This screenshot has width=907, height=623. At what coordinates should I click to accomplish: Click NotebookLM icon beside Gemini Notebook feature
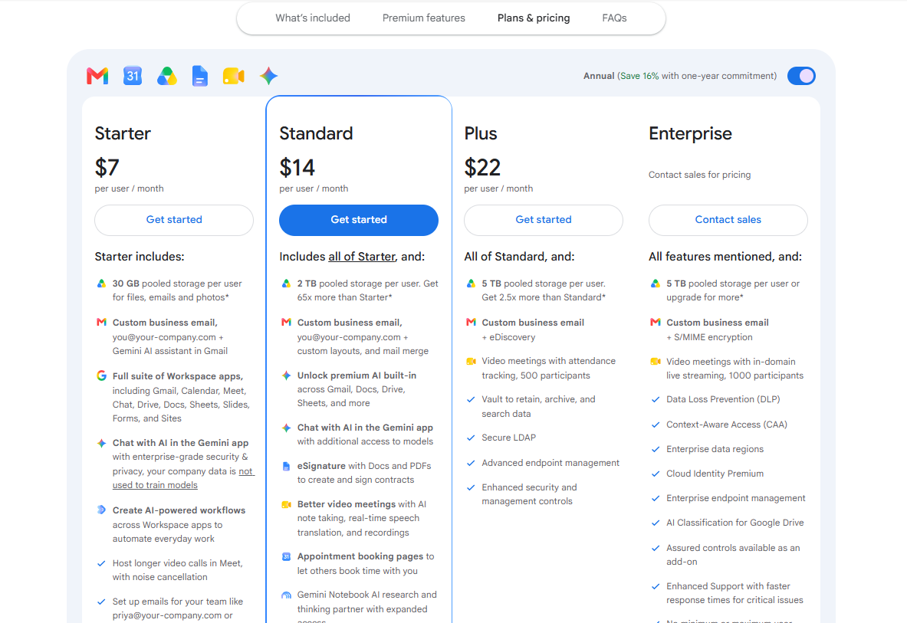point(286,595)
